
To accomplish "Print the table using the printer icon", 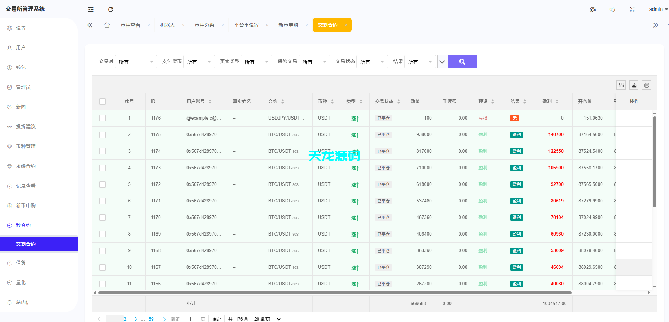I will (646, 85).
